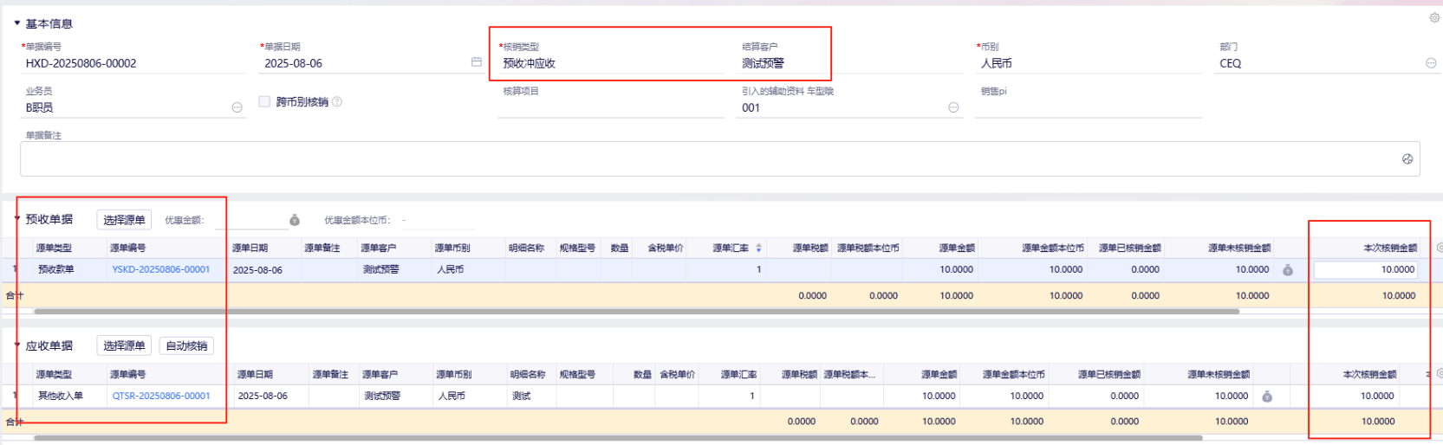The width and height of the screenshot is (1443, 445).
Task: Open link QTSR-20250806-00001
Action: 161,396
